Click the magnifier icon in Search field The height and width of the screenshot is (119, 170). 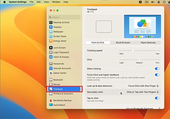pyautogui.click(x=50, y=17)
